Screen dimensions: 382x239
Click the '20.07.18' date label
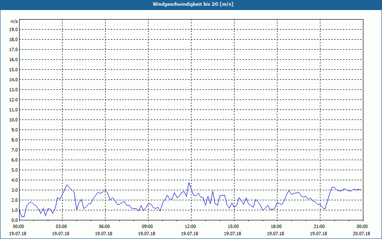coord(361,234)
